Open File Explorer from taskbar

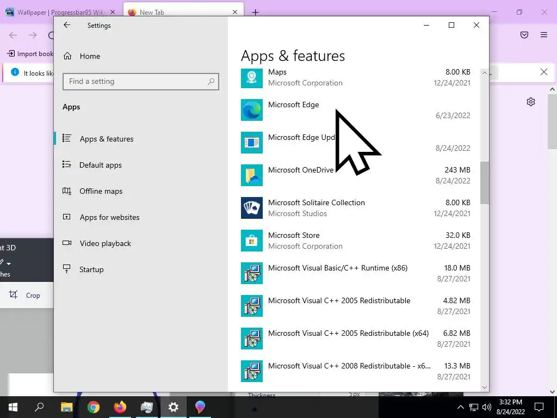pos(66,407)
